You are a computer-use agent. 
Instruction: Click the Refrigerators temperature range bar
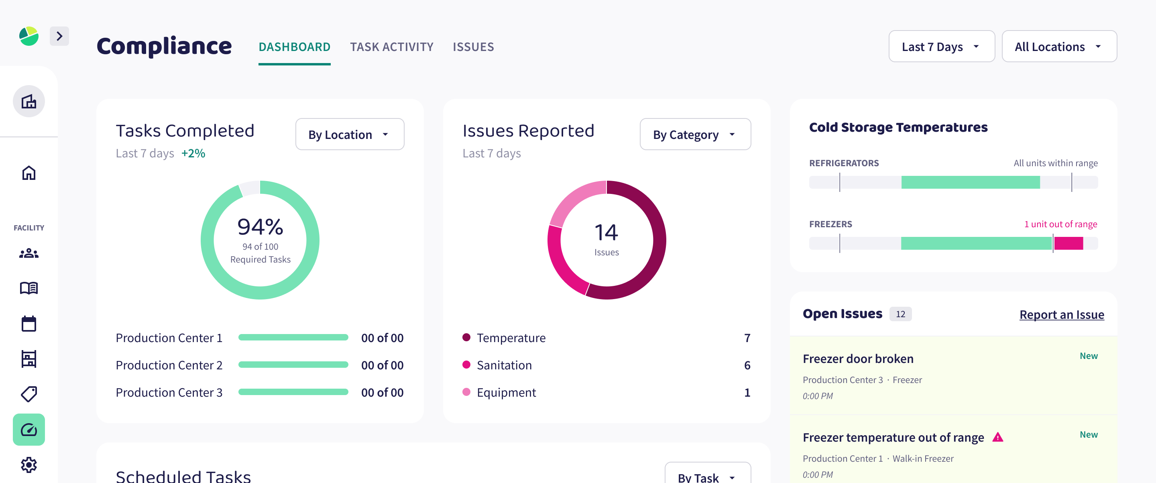pos(953,182)
